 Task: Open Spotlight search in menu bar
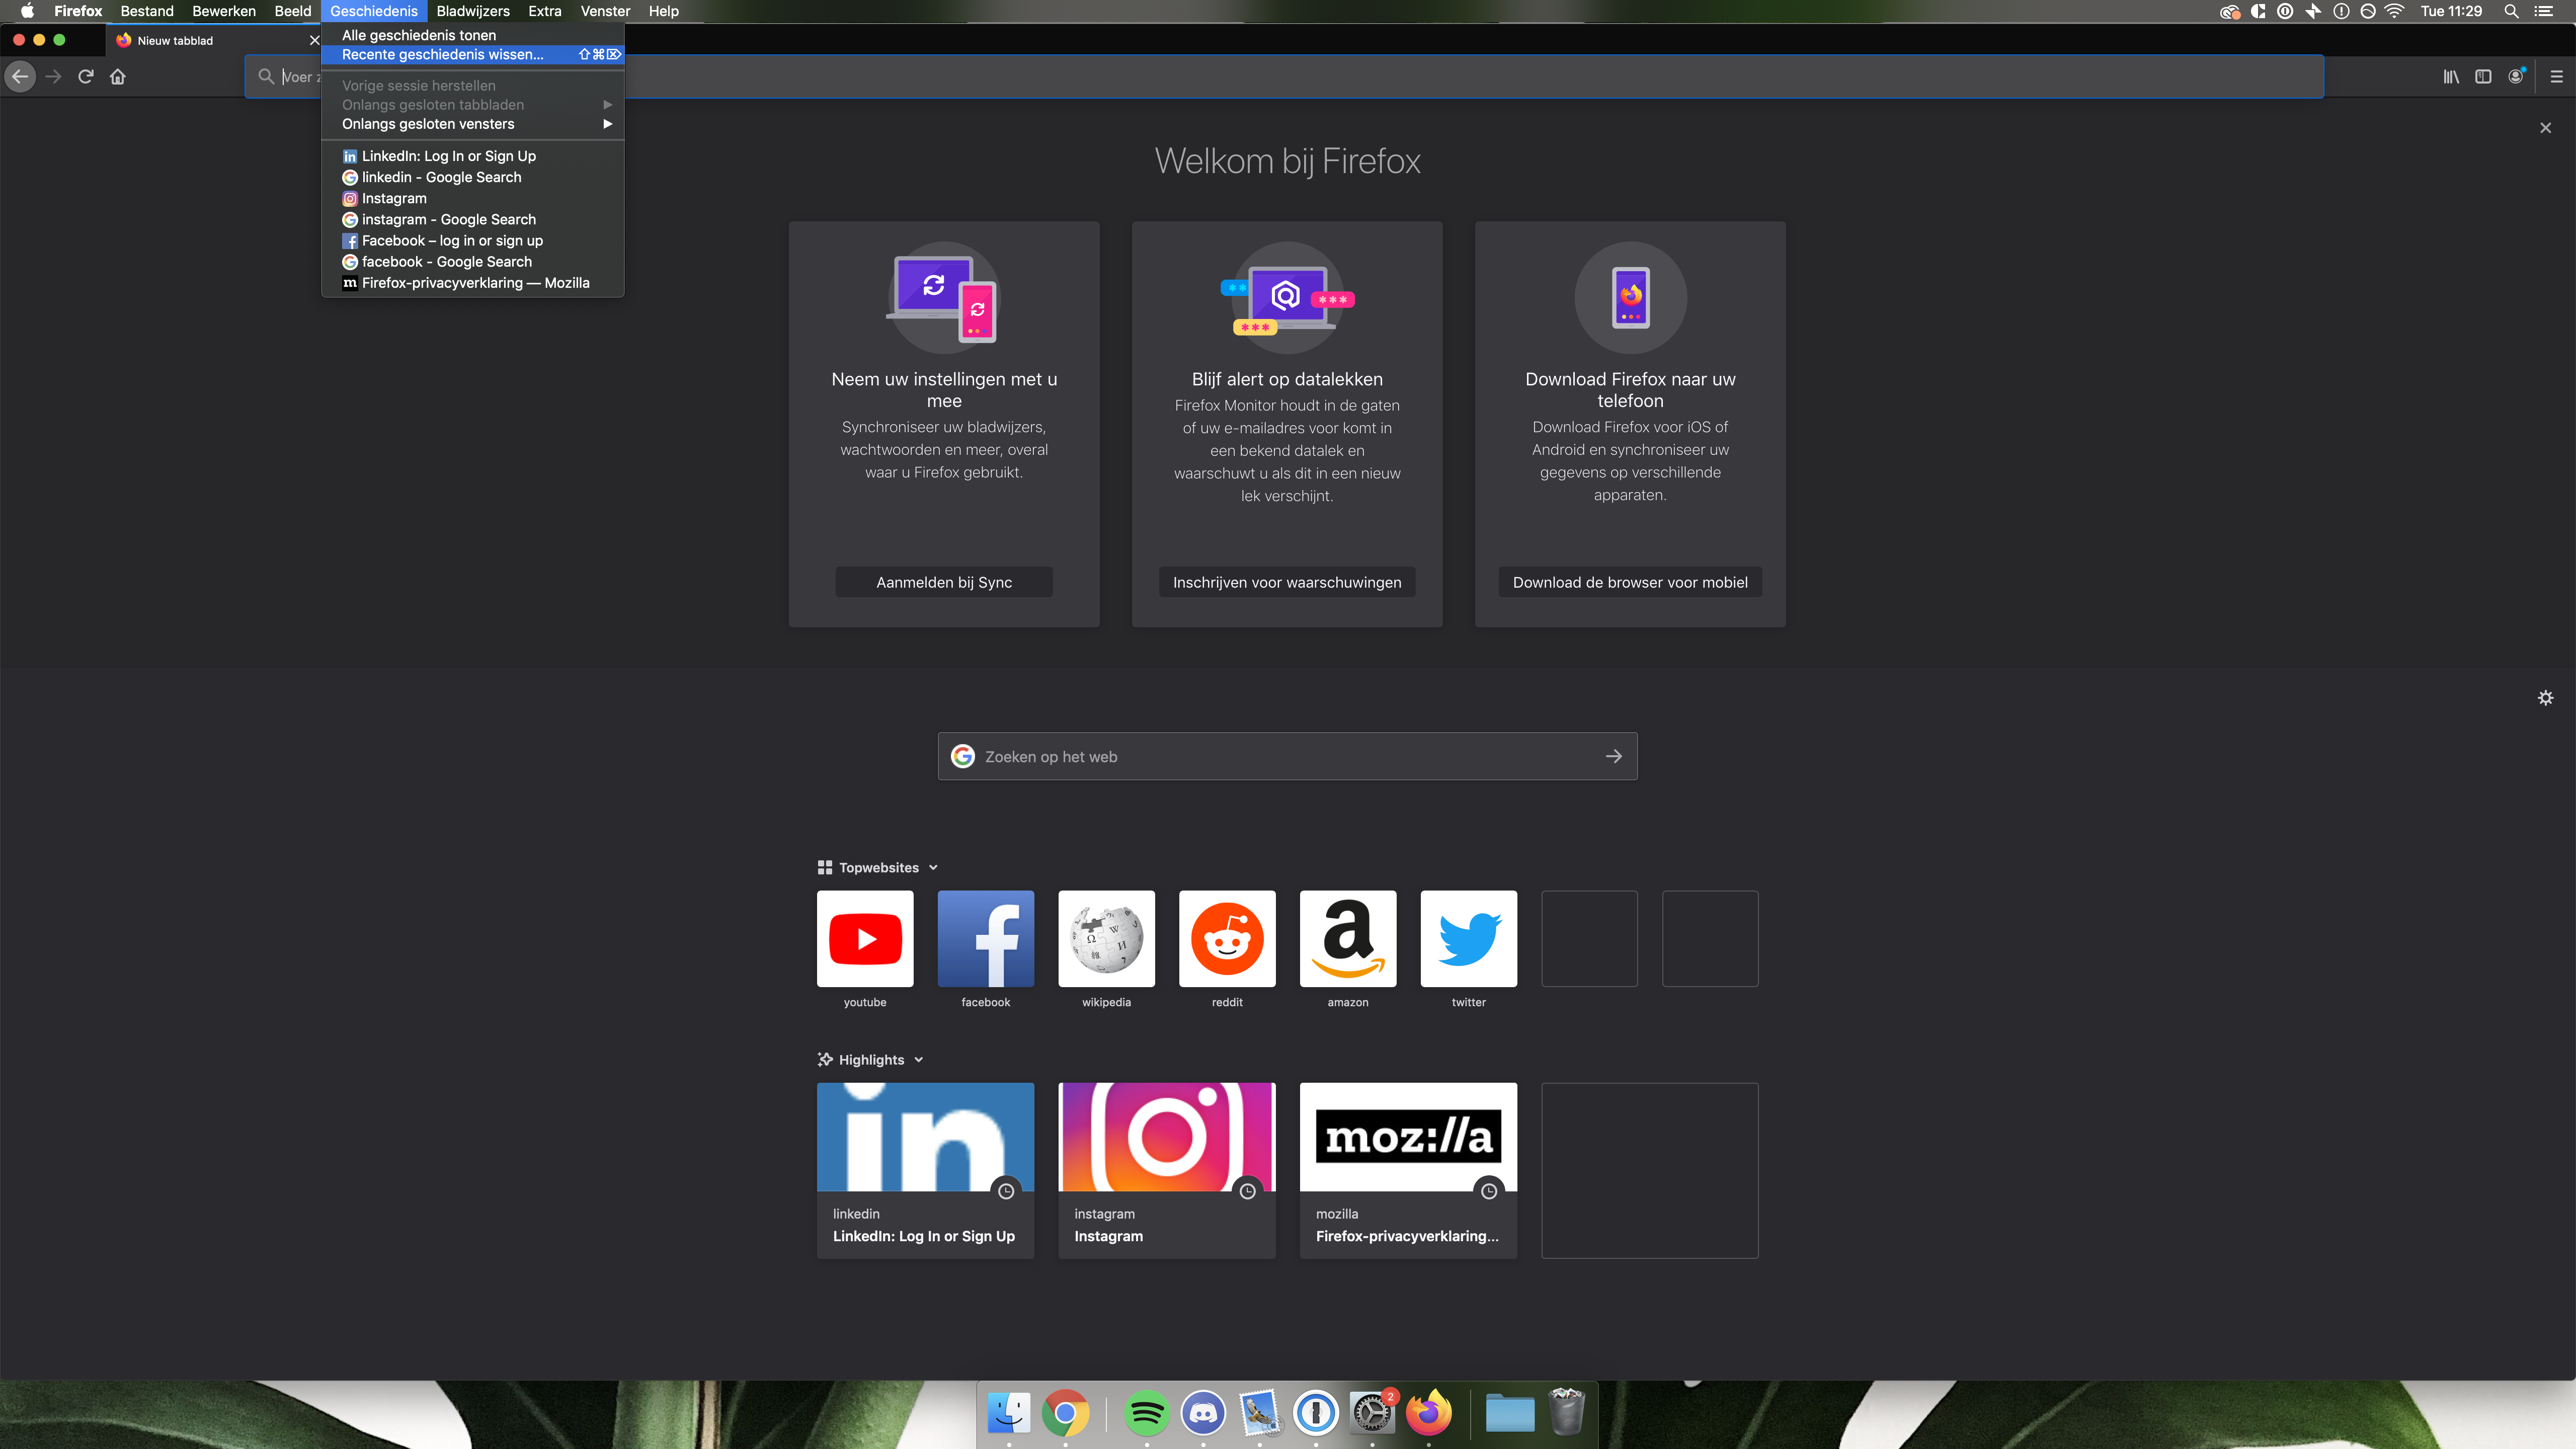pyautogui.click(x=2511, y=11)
